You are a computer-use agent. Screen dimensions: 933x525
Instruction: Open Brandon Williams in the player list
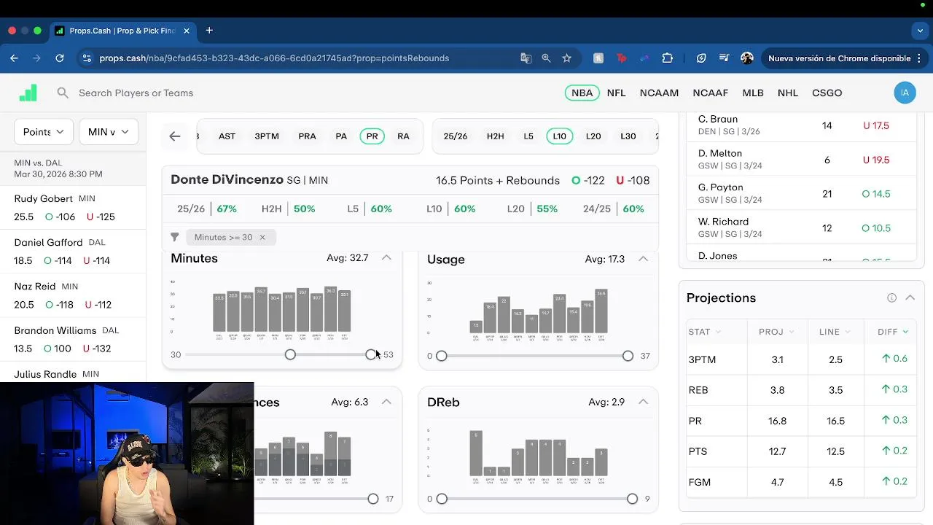(x=73, y=339)
